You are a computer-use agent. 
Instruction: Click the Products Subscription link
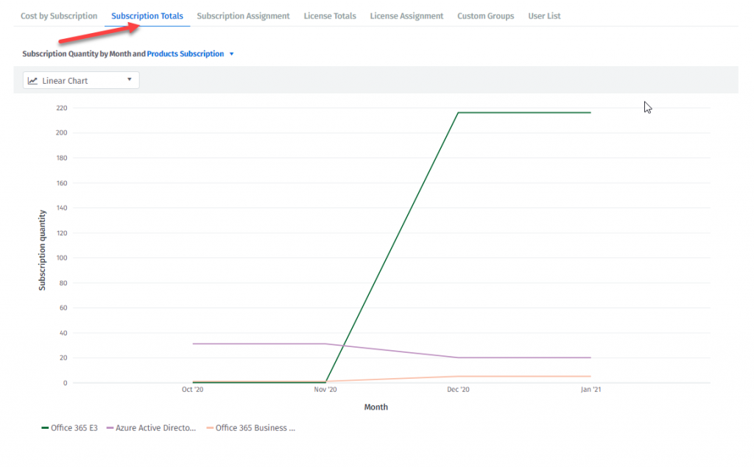point(186,54)
